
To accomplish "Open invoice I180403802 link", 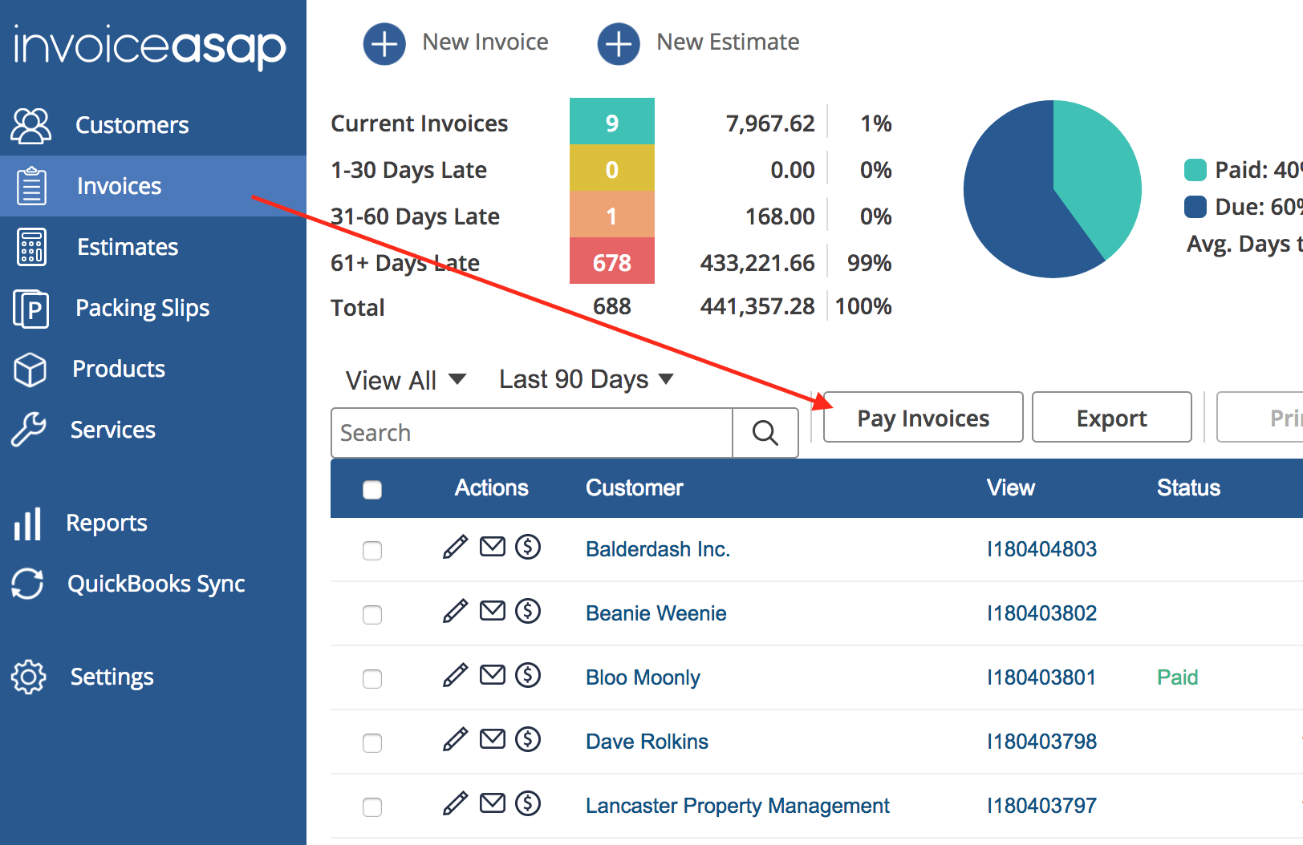I will click(x=1041, y=613).
